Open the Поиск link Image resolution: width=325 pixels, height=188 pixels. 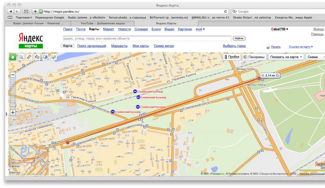point(68,29)
